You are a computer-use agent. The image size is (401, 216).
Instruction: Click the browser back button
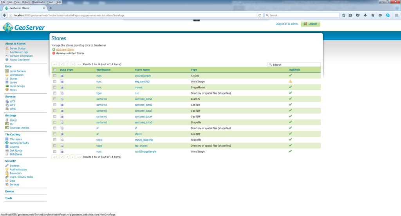(x=4, y=15)
